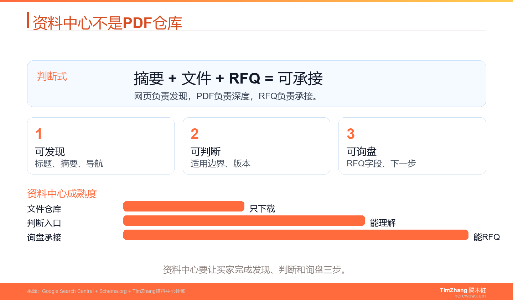
Task: Click the 判断入口 row label
Action: [44, 223]
